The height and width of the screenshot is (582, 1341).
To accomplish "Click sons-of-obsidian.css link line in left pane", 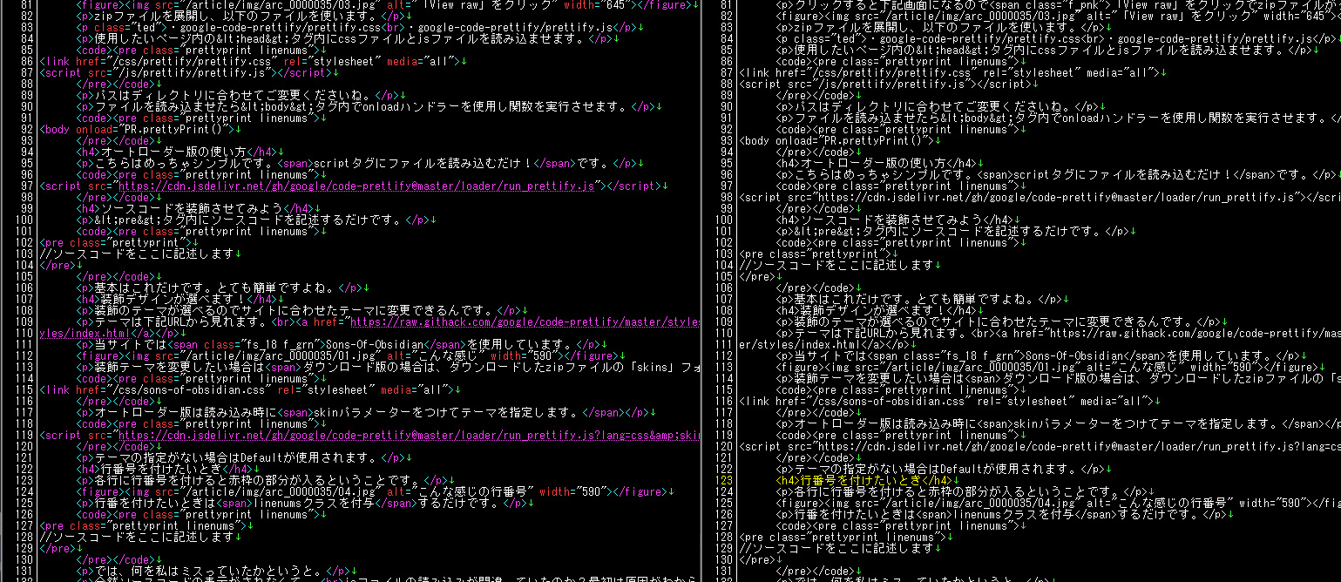I will (251, 389).
